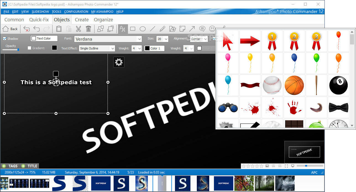Select the autumn leaves thumbnail in filmstrip
This screenshot has height=192, width=356.
click(244, 183)
